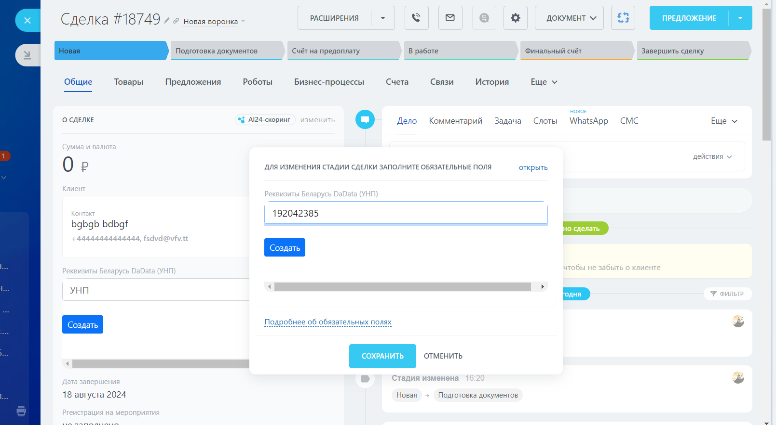Open the ФИЛЬТР timeline filter

tap(727, 294)
